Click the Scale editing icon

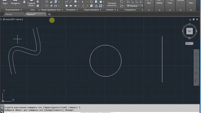point(91,6)
